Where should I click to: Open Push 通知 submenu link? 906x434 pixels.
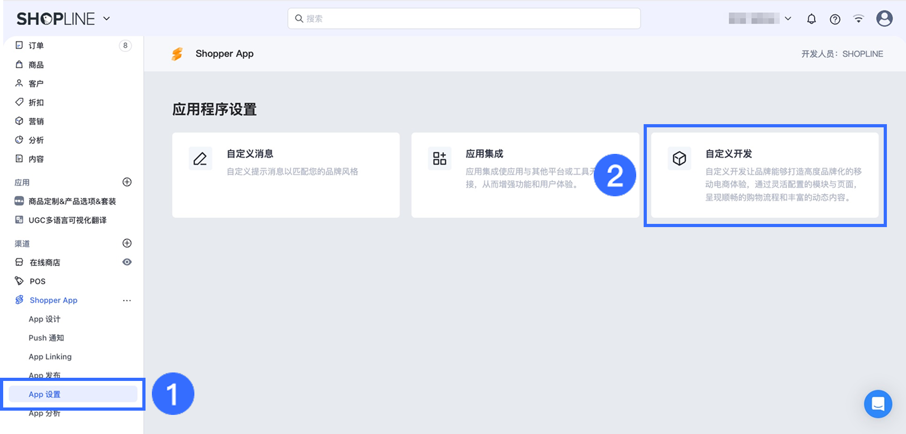(46, 337)
